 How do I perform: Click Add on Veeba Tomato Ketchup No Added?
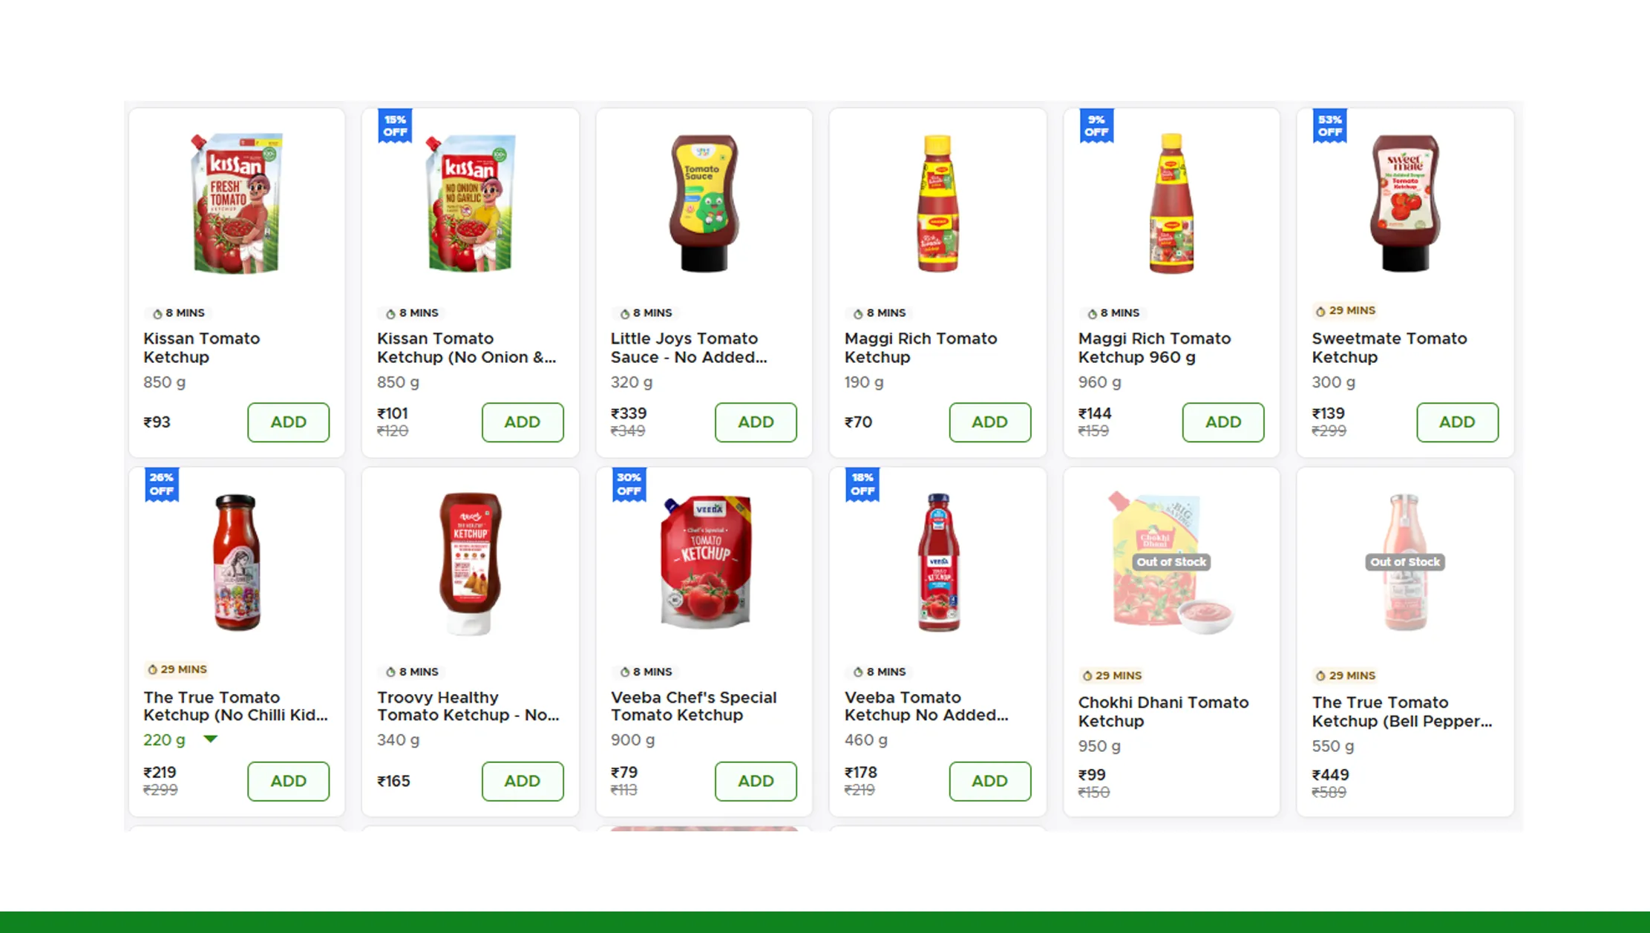[x=989, y=781]
